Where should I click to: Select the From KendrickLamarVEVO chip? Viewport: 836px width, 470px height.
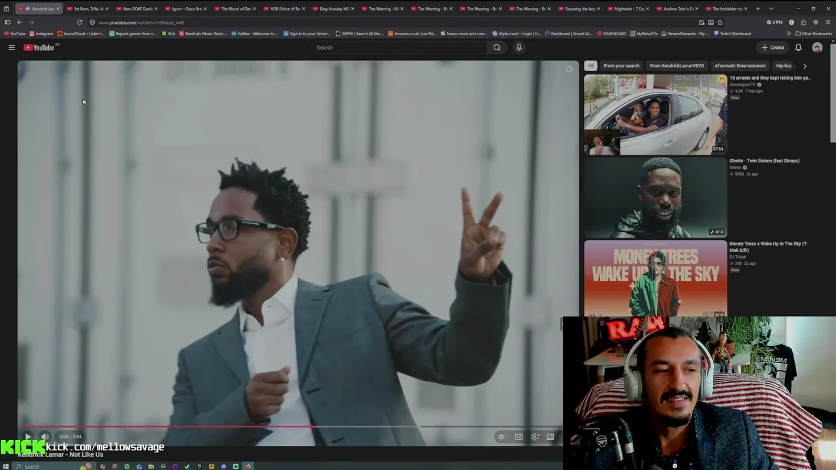[x=677, y=65]
